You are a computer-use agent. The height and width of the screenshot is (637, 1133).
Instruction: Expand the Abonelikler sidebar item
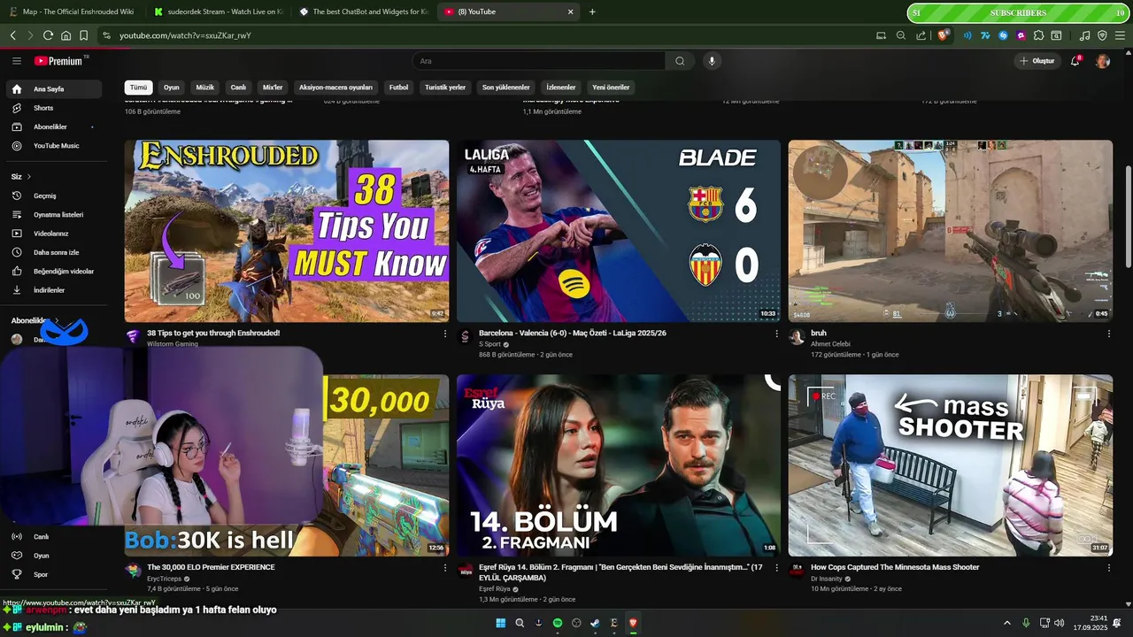[53, 127]
